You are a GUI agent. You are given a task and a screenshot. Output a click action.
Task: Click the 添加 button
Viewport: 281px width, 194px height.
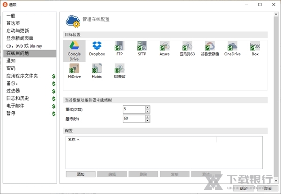(x=81, y=174)
